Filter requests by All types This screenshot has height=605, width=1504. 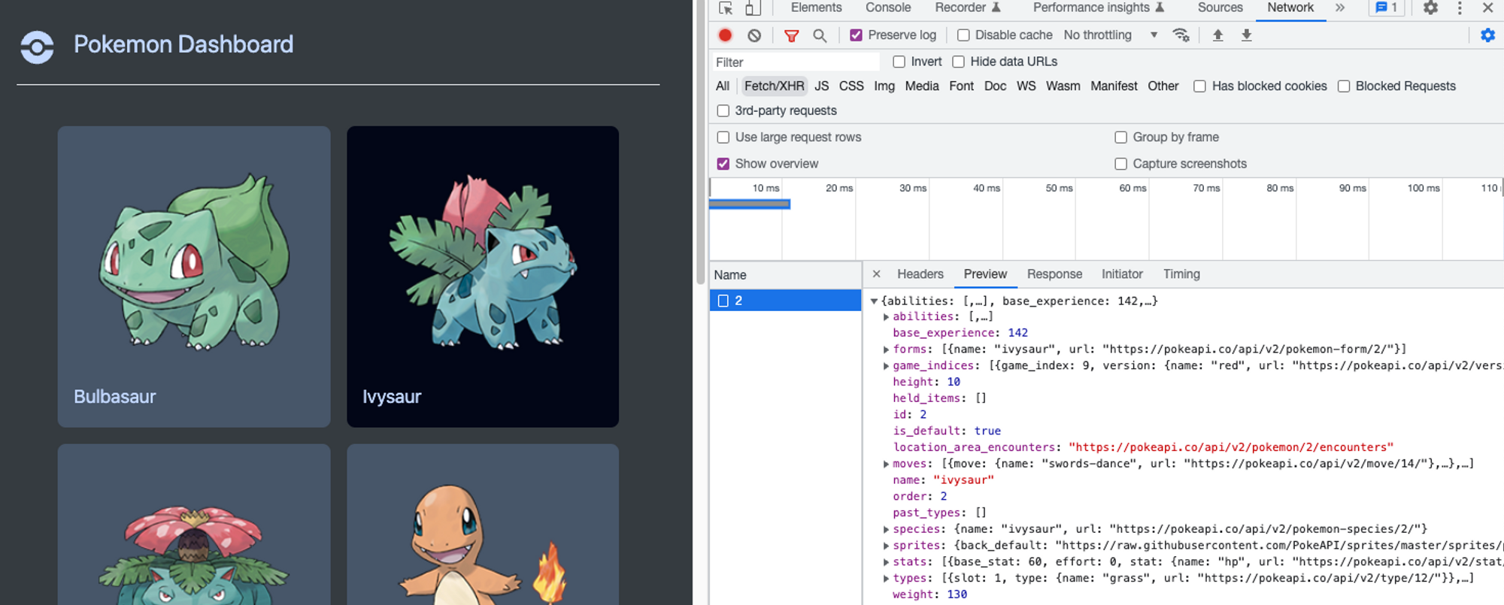click(x=723, y=86)
